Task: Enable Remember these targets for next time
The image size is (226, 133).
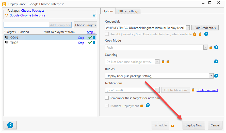Action: (107, 98)
